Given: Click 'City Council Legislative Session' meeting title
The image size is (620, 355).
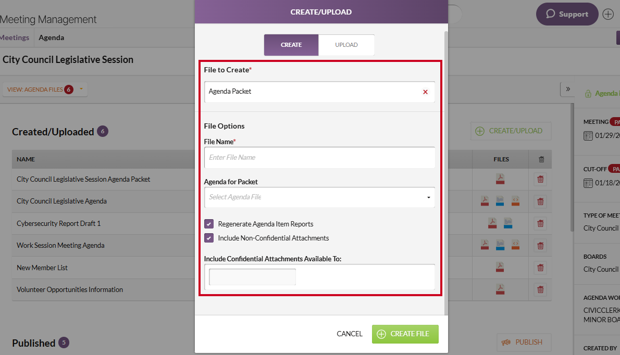Looking at the screenshot, I should [x=68, y=60].
